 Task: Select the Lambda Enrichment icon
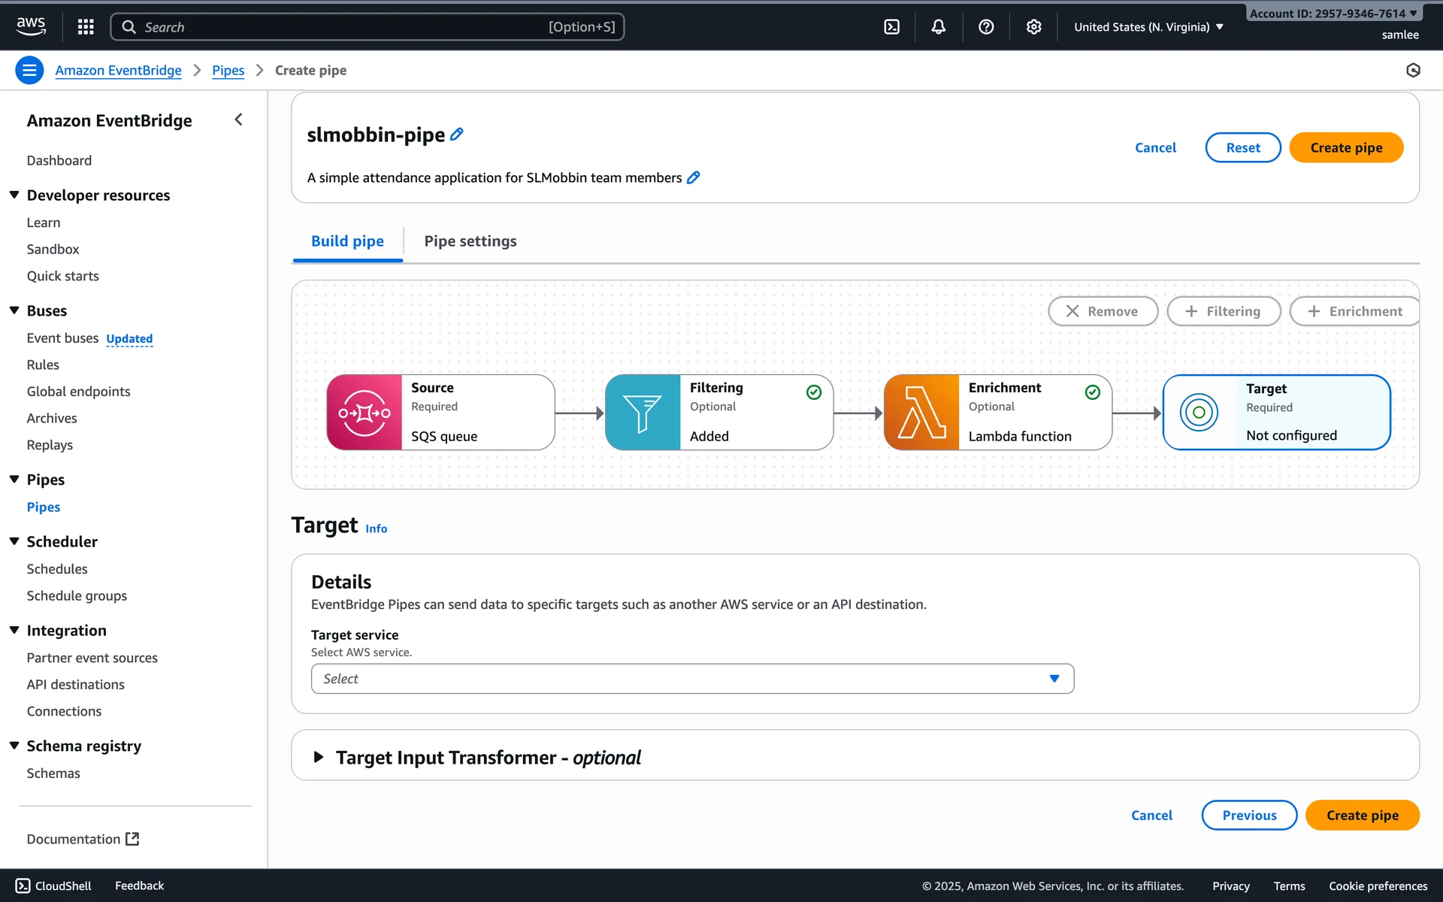pos(921,413)
